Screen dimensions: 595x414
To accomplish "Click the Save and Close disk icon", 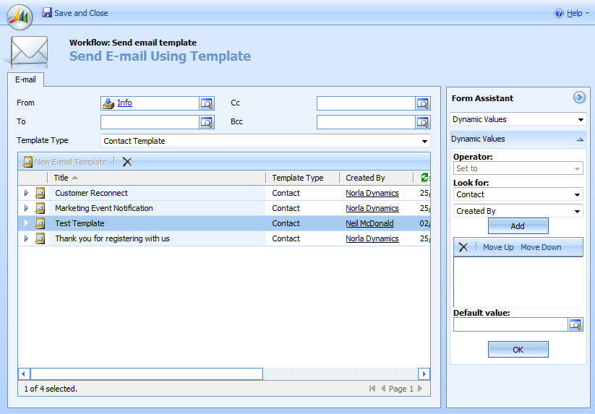I will pyautogui.click(x=47, y=13).
